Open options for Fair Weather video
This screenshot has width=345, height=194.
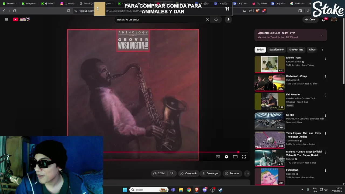pyautogui.click(x=325, y=95)
